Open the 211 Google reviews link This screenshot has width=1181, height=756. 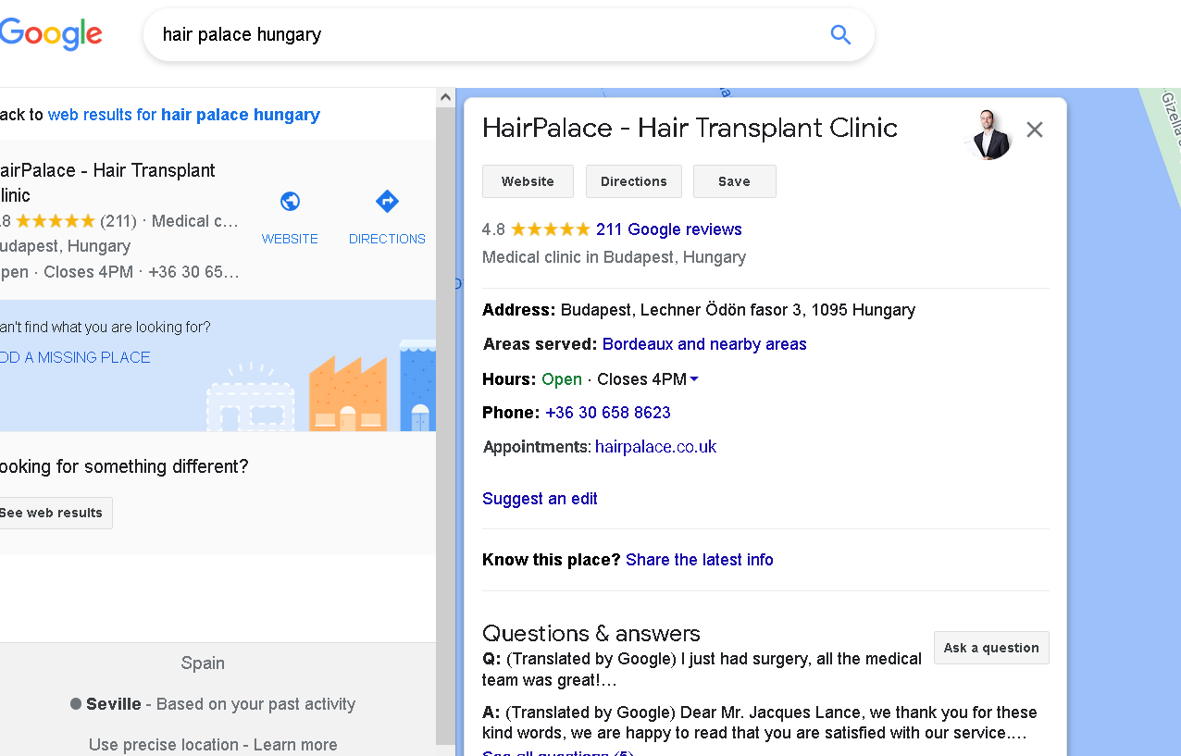(669, 229)
